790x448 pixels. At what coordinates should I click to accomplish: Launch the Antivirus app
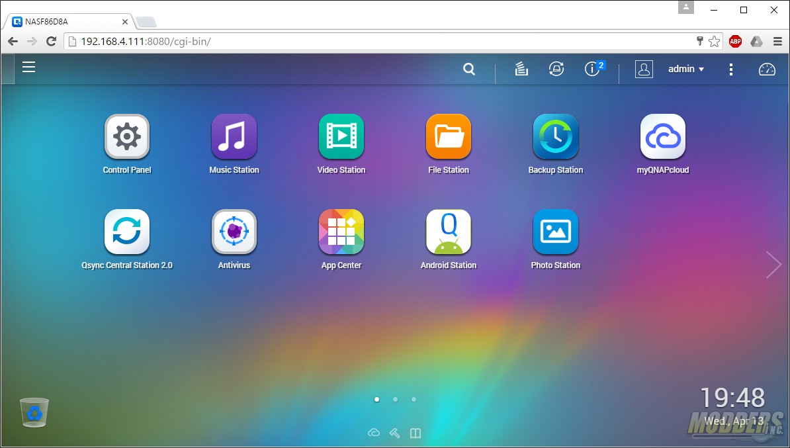point(234,232)
